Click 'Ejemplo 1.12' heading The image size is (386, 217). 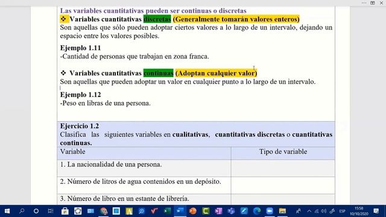tap(80, 95)
